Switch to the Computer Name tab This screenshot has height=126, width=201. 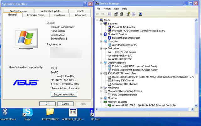click(x=35, y=15)
